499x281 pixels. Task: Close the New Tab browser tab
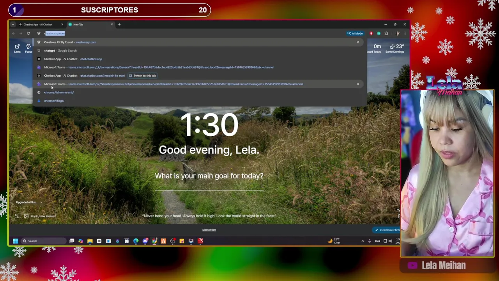click(x=112, y=25)
